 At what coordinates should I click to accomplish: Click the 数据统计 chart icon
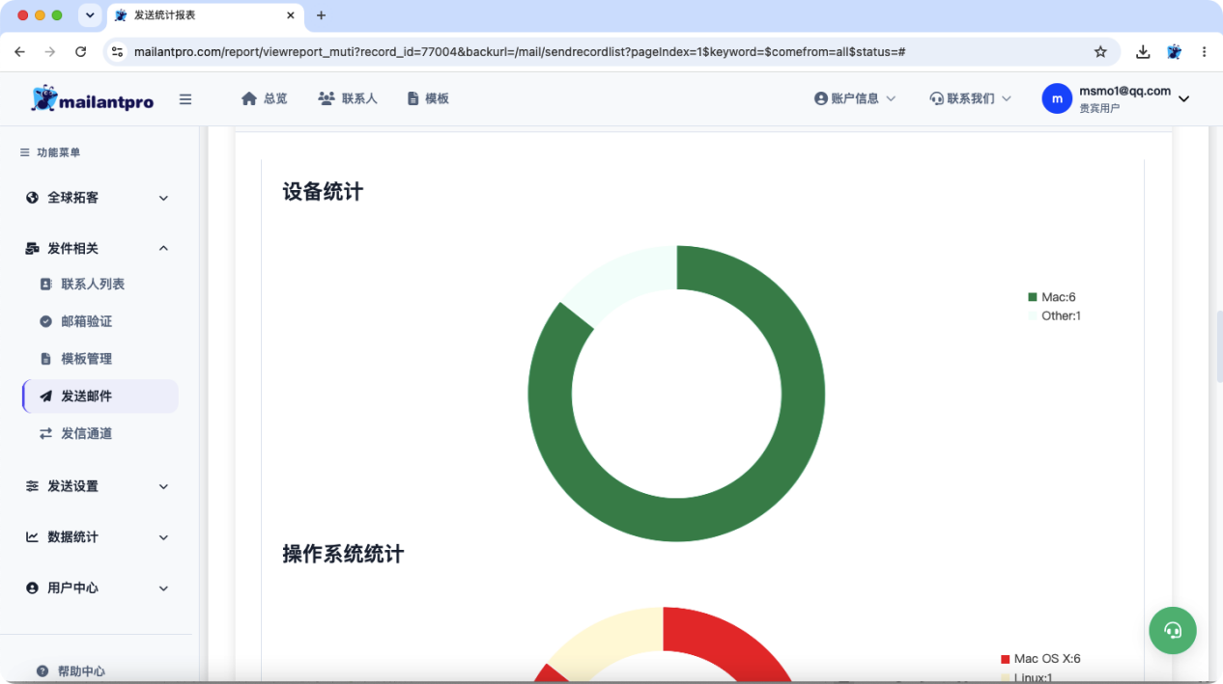[x=32, y=537]
